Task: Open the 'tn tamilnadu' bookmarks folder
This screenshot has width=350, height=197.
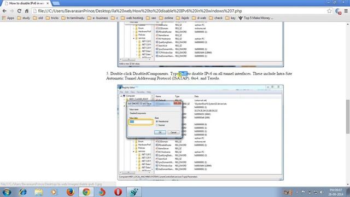Action: [x=73, y=18]
